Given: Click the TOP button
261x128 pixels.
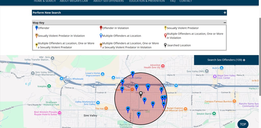Looking at the screenshot, I should 243,124.
